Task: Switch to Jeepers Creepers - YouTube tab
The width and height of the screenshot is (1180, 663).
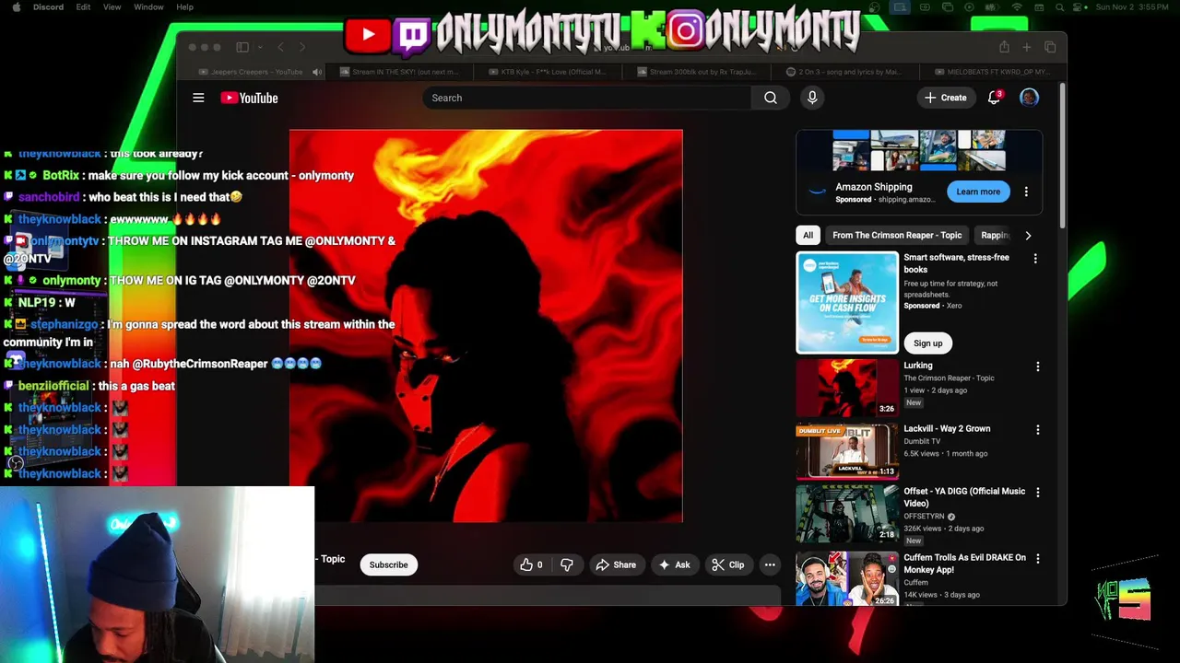Action: click(252, 72)
